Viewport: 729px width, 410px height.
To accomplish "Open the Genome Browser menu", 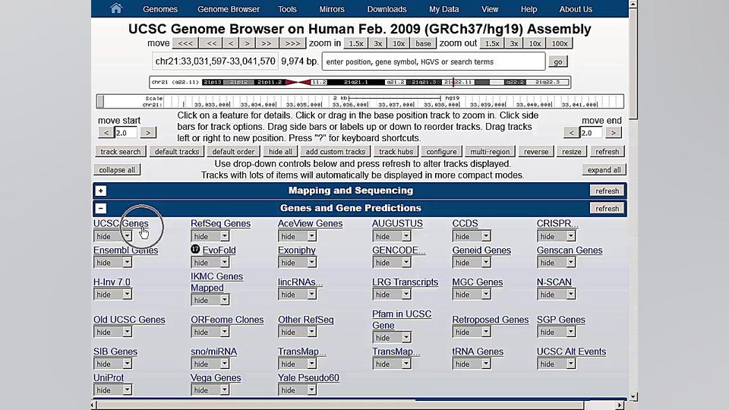I will pyautogui.click(x=229, y=9).
